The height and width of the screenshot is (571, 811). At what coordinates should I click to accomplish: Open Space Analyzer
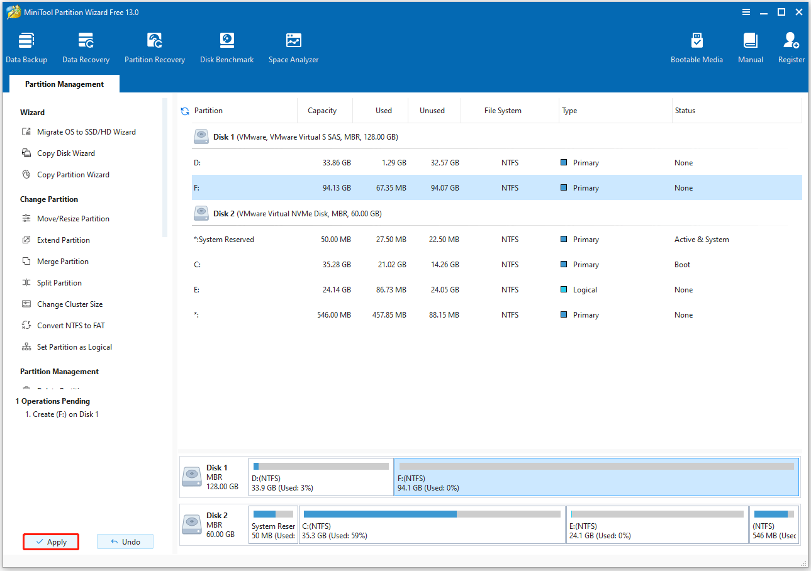click(x=293, y=47)
